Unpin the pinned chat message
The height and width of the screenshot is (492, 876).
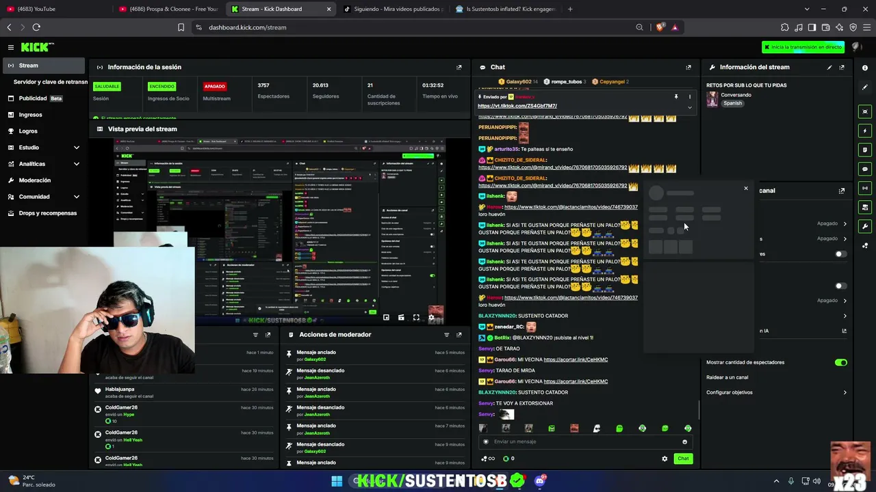coord(676,97)
